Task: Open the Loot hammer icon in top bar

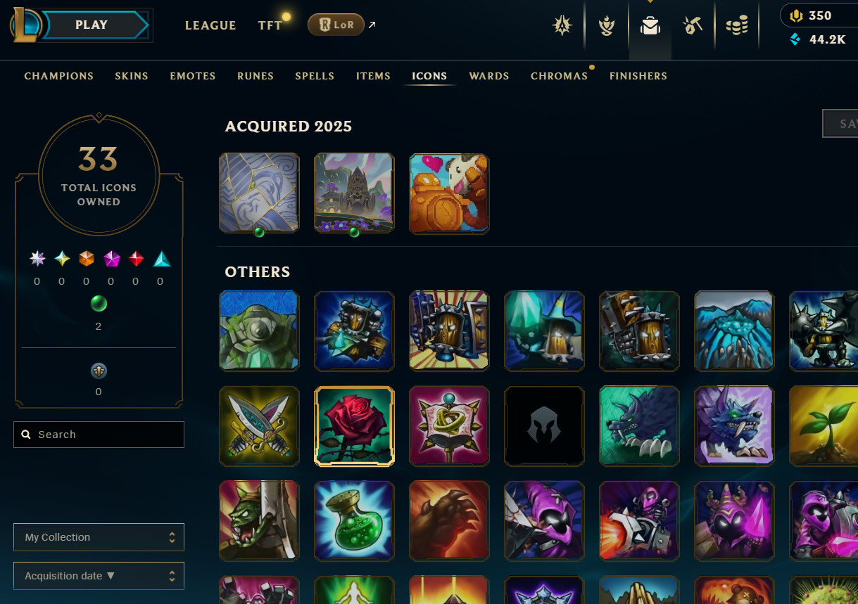Action: 693,27
